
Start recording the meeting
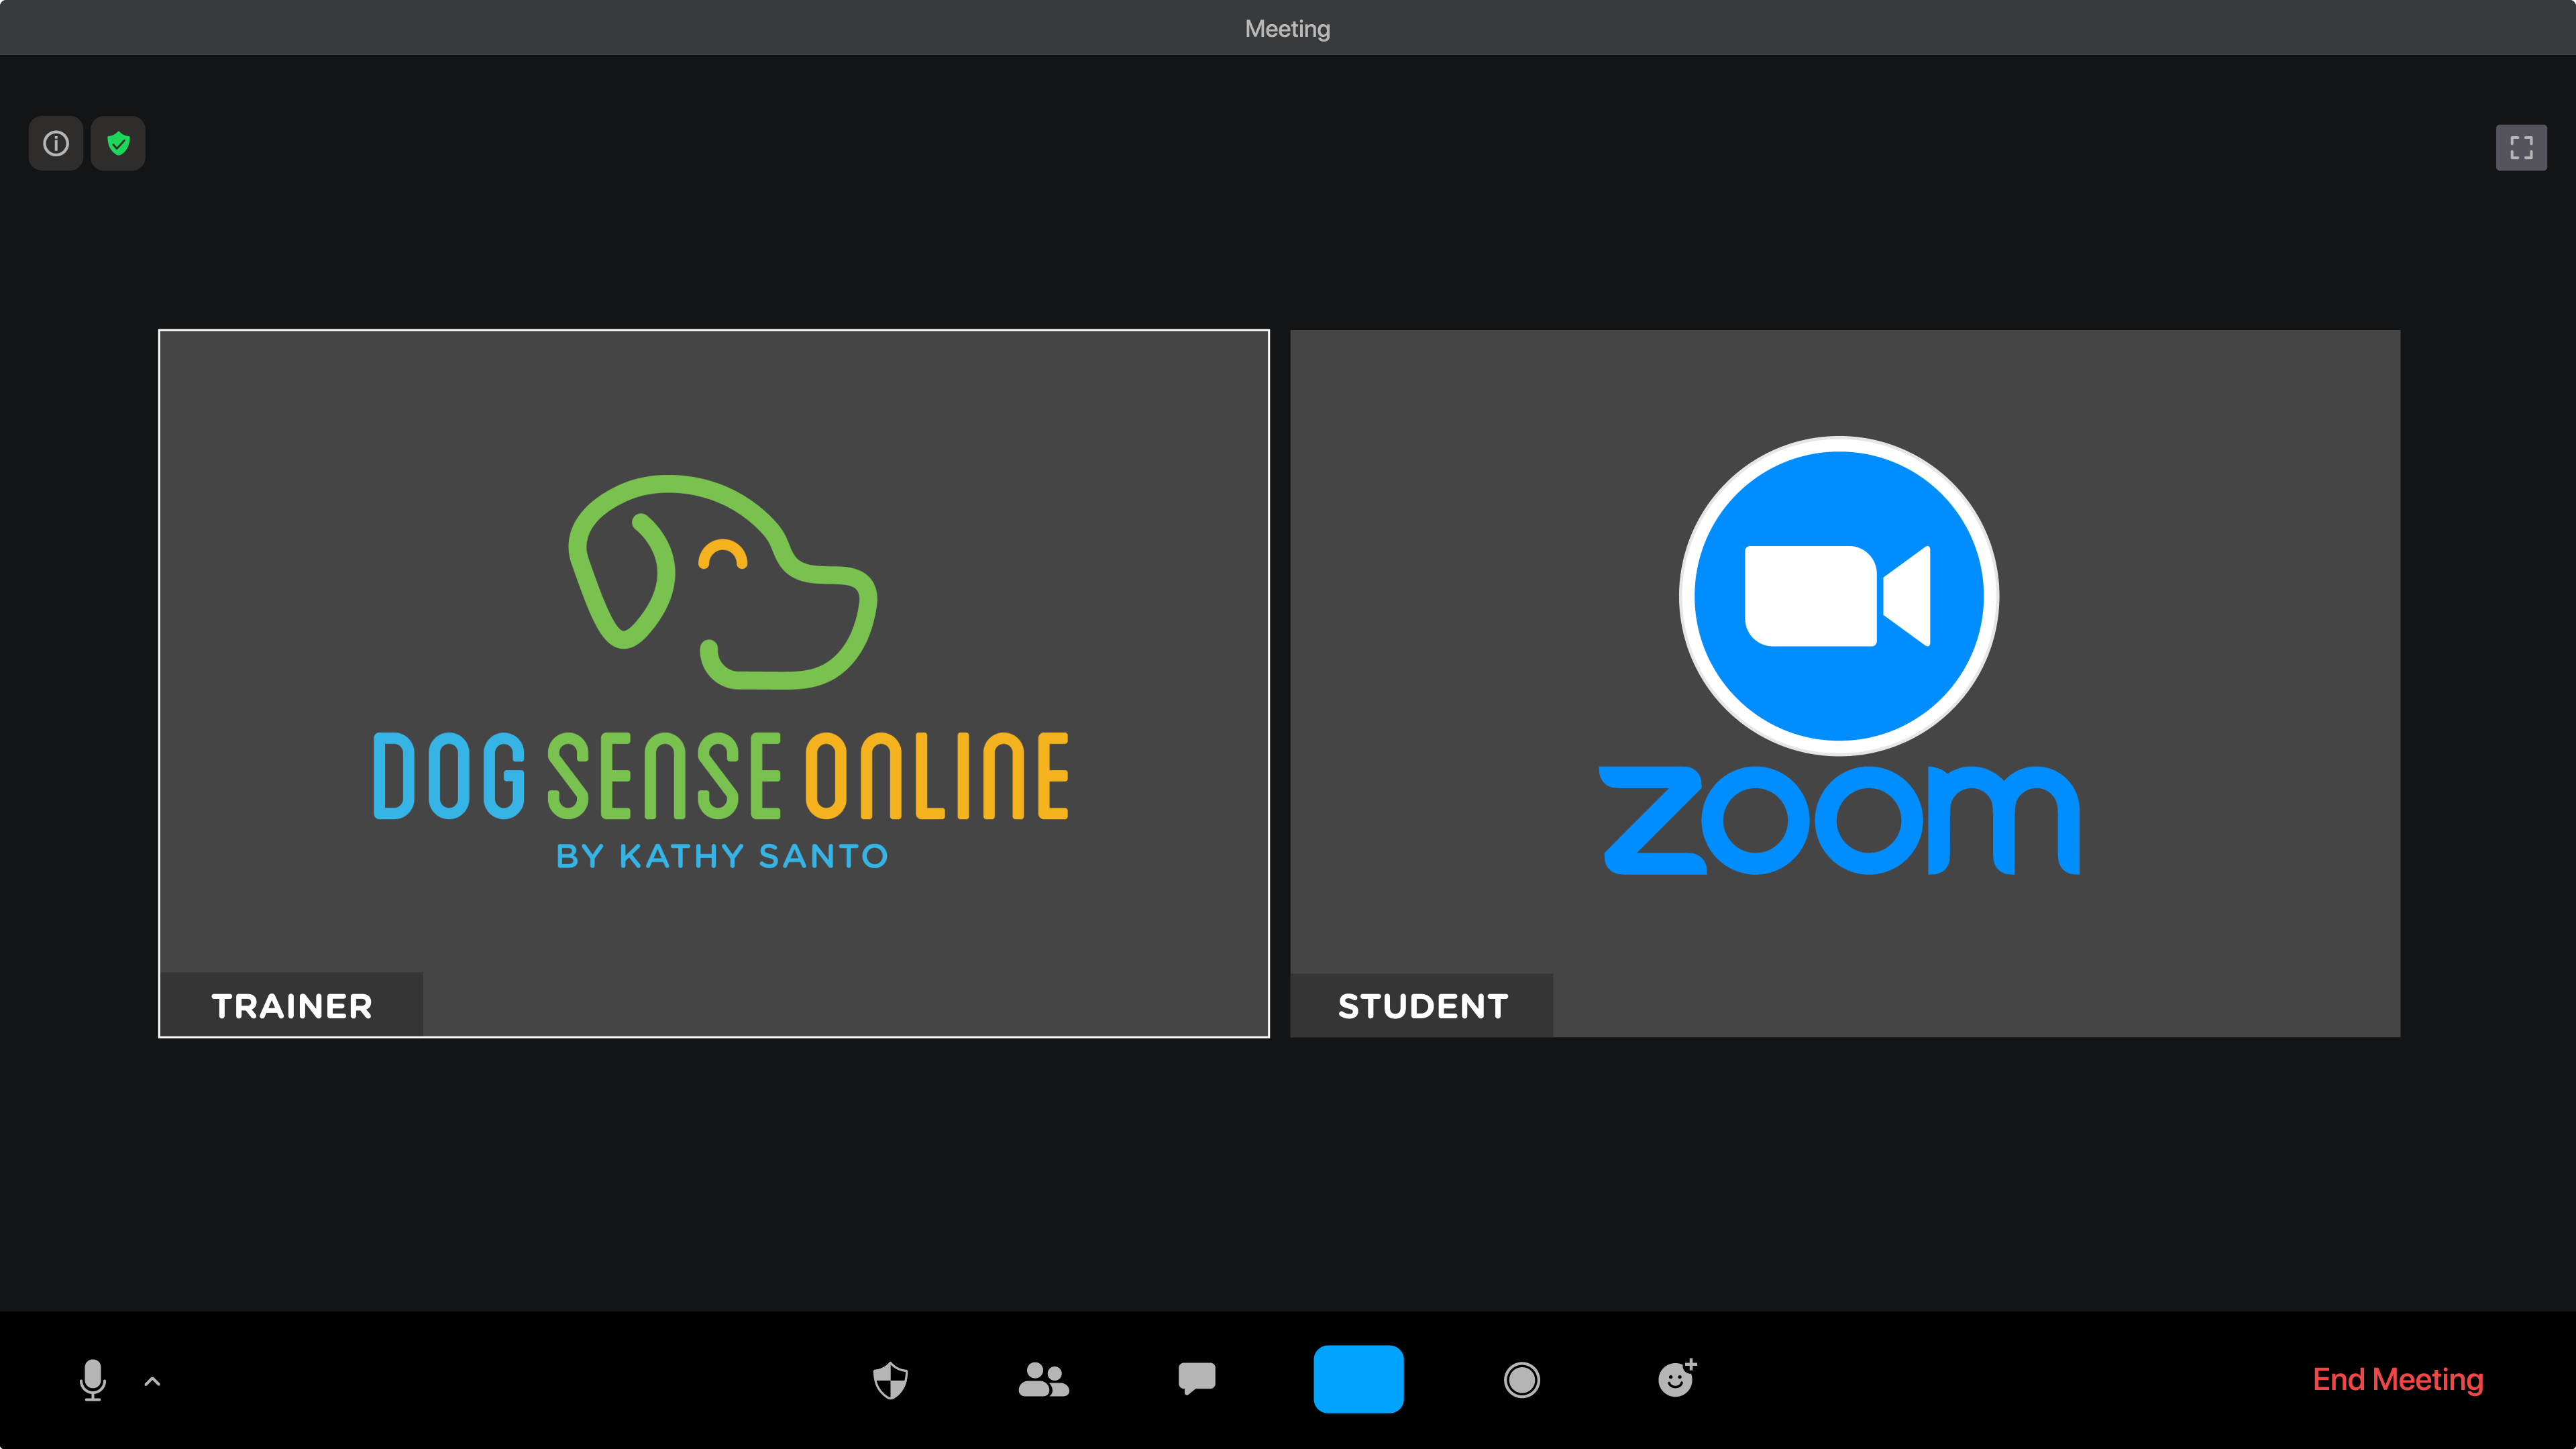(x=1521, y=1380)
